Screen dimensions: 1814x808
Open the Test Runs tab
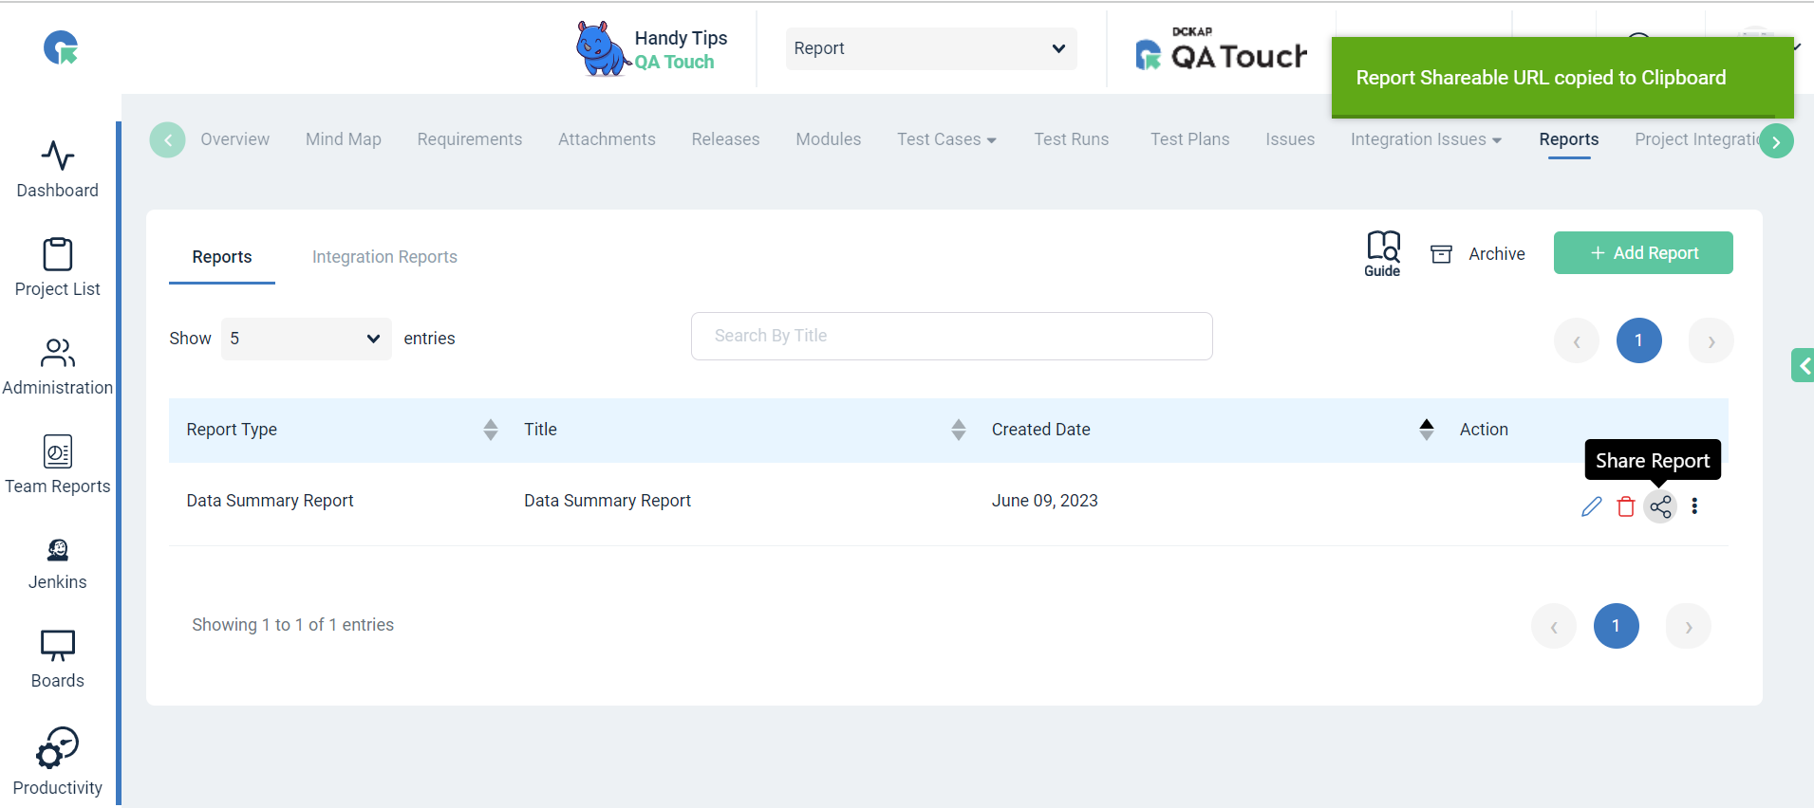1072,139
